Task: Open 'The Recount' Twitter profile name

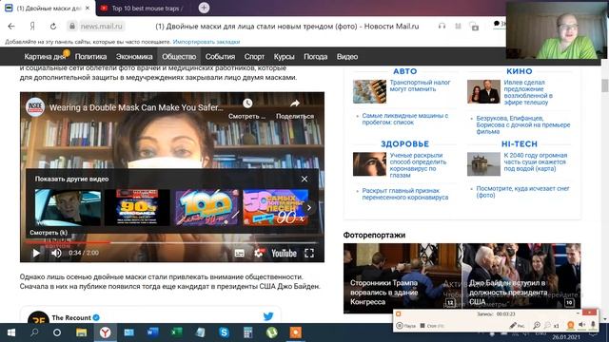Action: click(71, 317)
